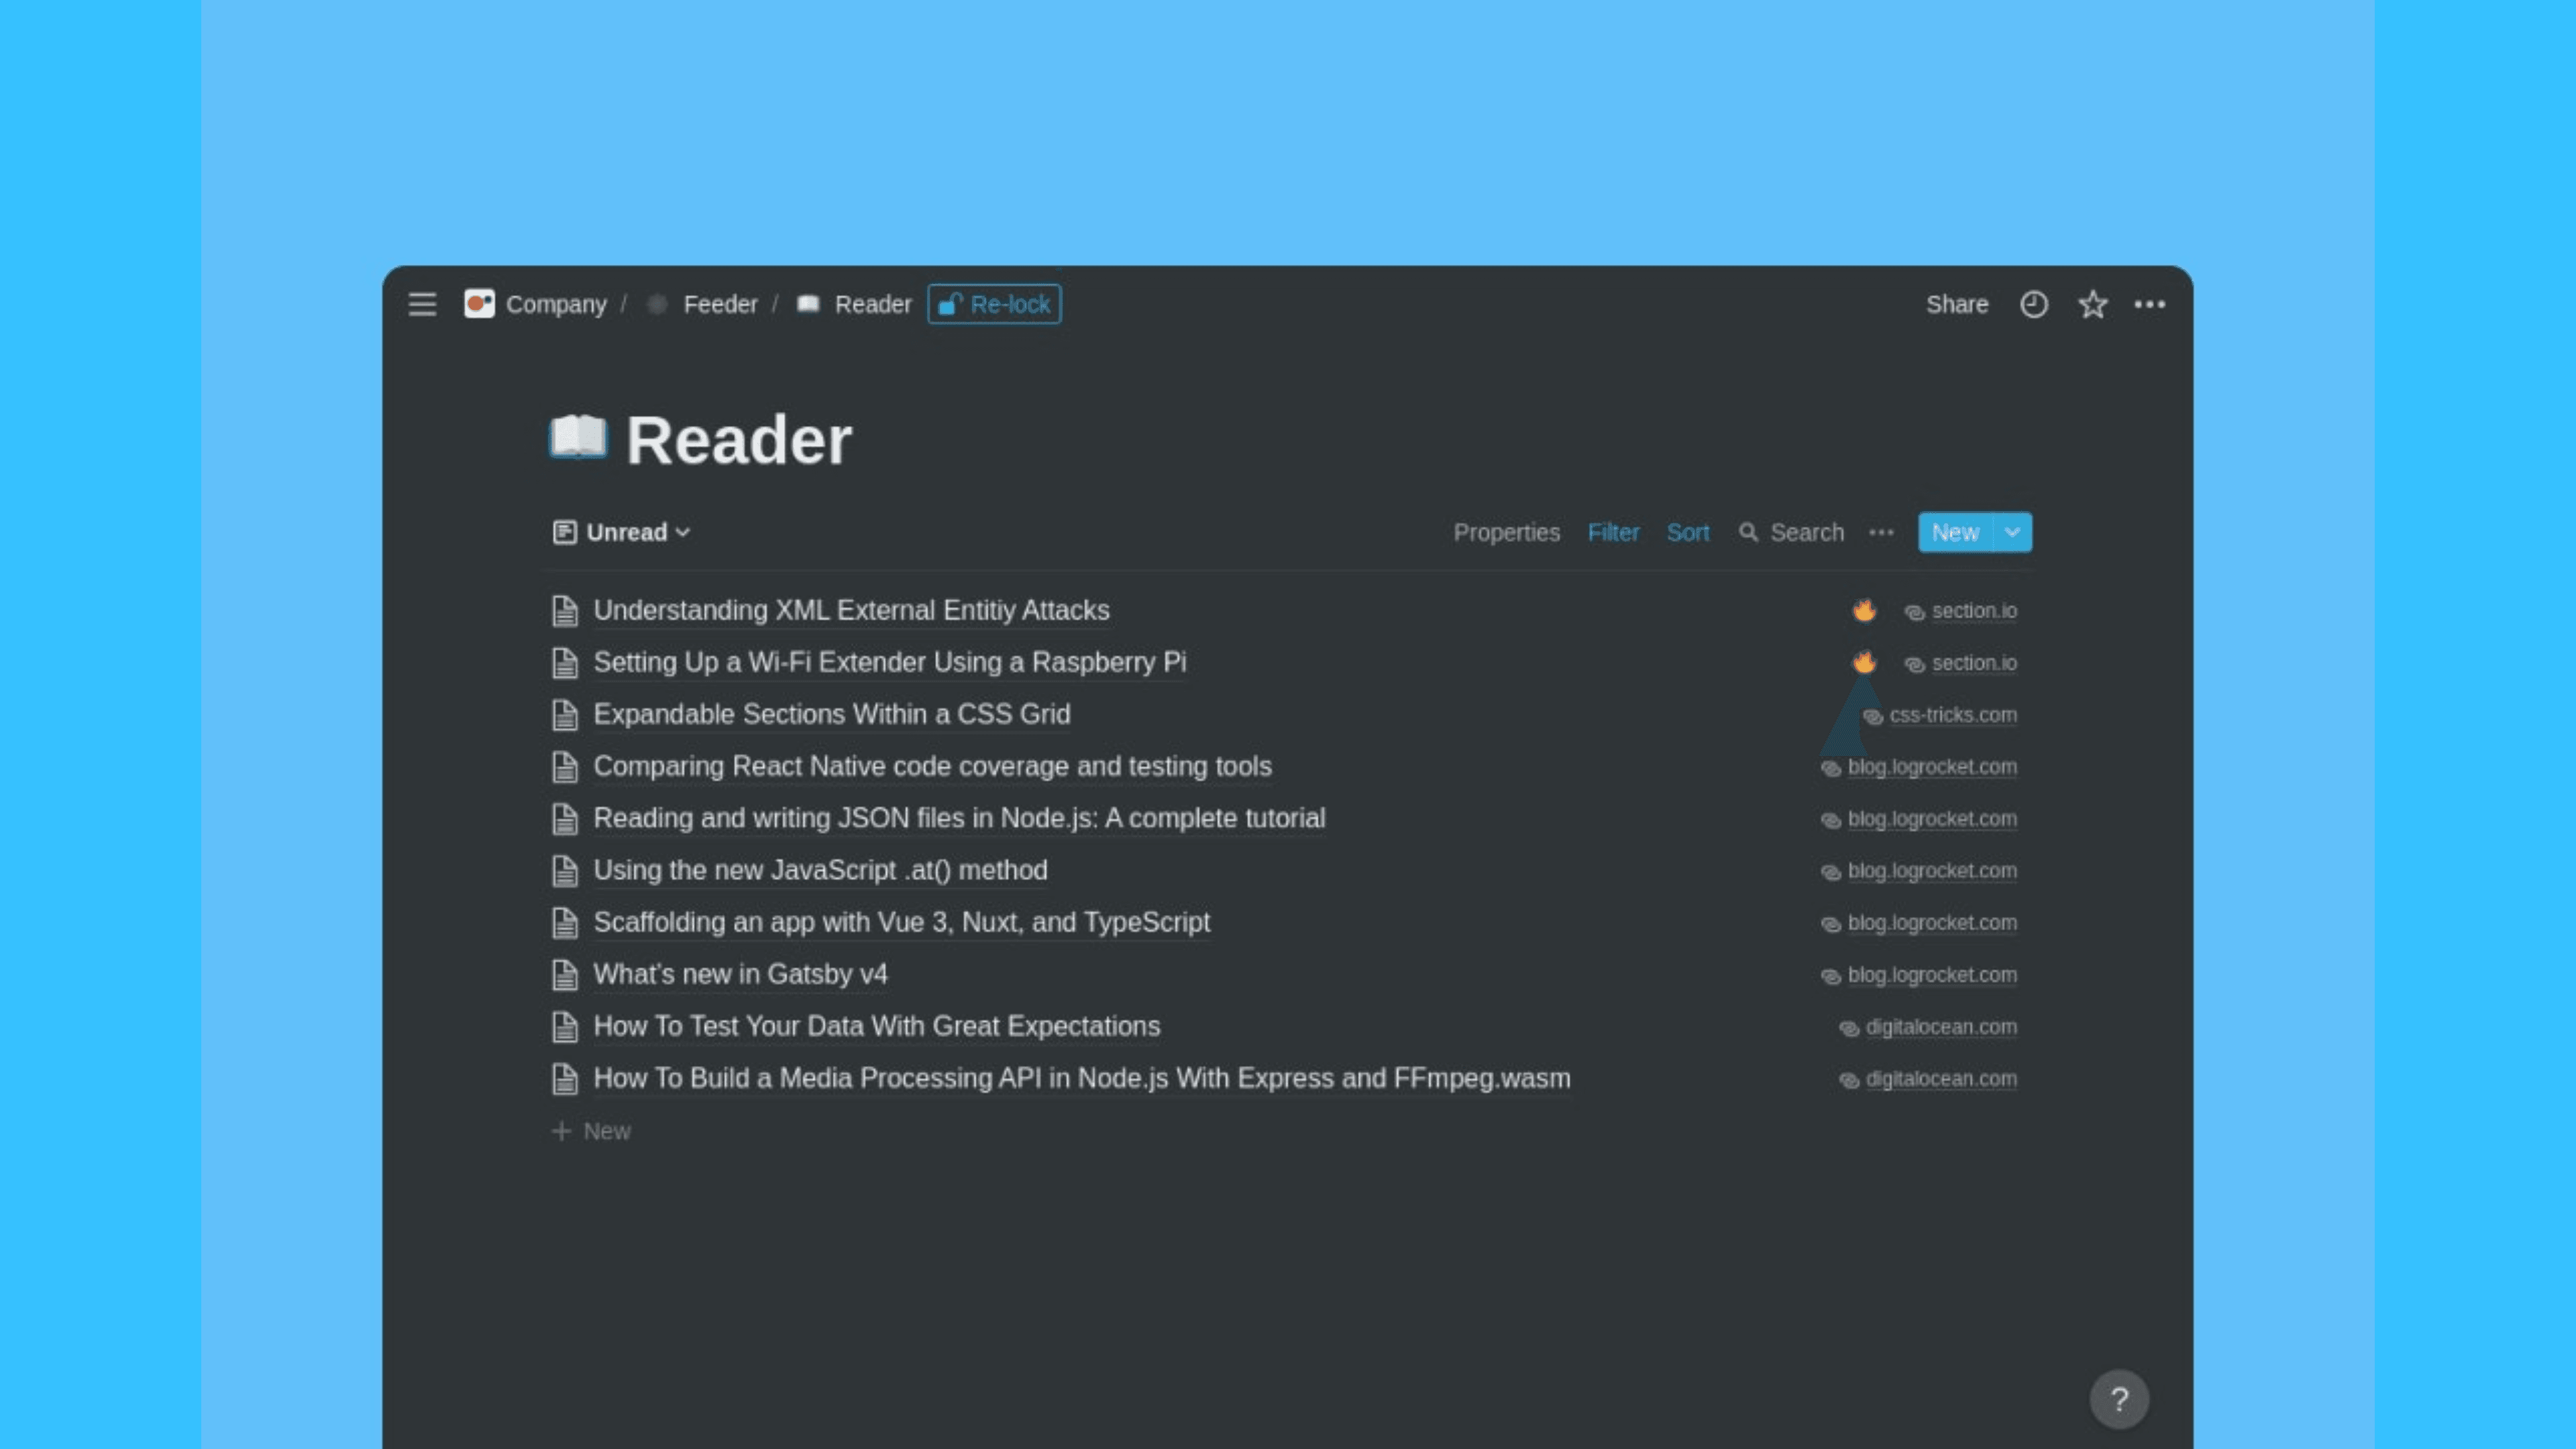The image size is (2576, 1449).
Task: Open blog.logrocket.com link on .at() method row
Action: [1932, 871]
